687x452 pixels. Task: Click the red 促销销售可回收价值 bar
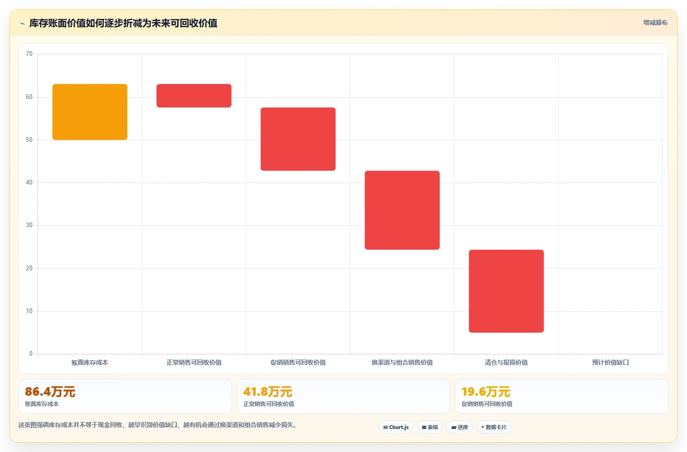point(298,139)
